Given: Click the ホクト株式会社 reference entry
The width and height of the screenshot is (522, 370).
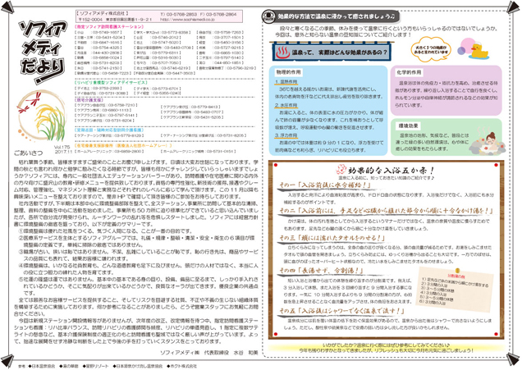Looking at the screenshot, I should click(x=181, y=366).
